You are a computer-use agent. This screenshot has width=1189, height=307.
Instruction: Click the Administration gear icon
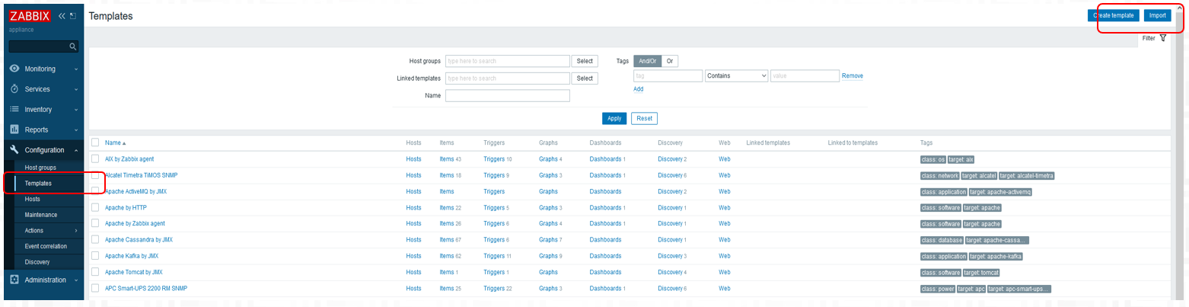pos(14,280)
